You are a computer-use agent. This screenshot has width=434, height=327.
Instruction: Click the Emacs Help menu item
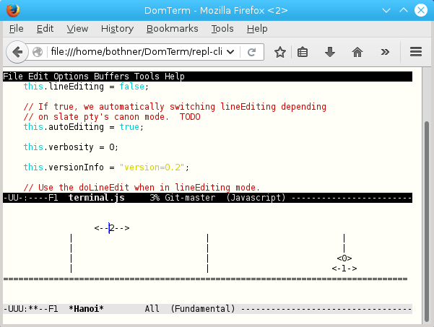(174, 77)
